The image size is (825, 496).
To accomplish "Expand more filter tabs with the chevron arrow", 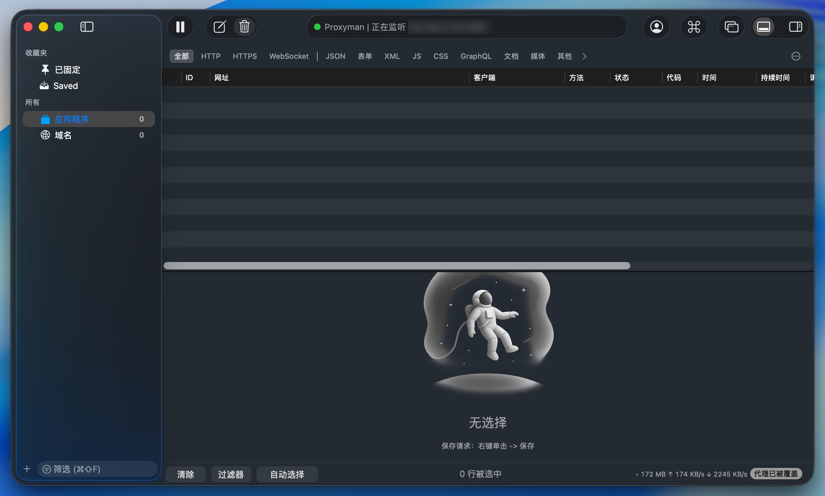I will (x=584, y=56).
